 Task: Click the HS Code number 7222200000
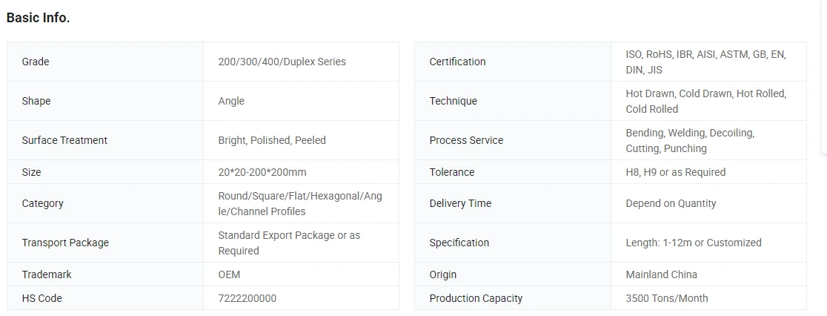coord(247,298)
